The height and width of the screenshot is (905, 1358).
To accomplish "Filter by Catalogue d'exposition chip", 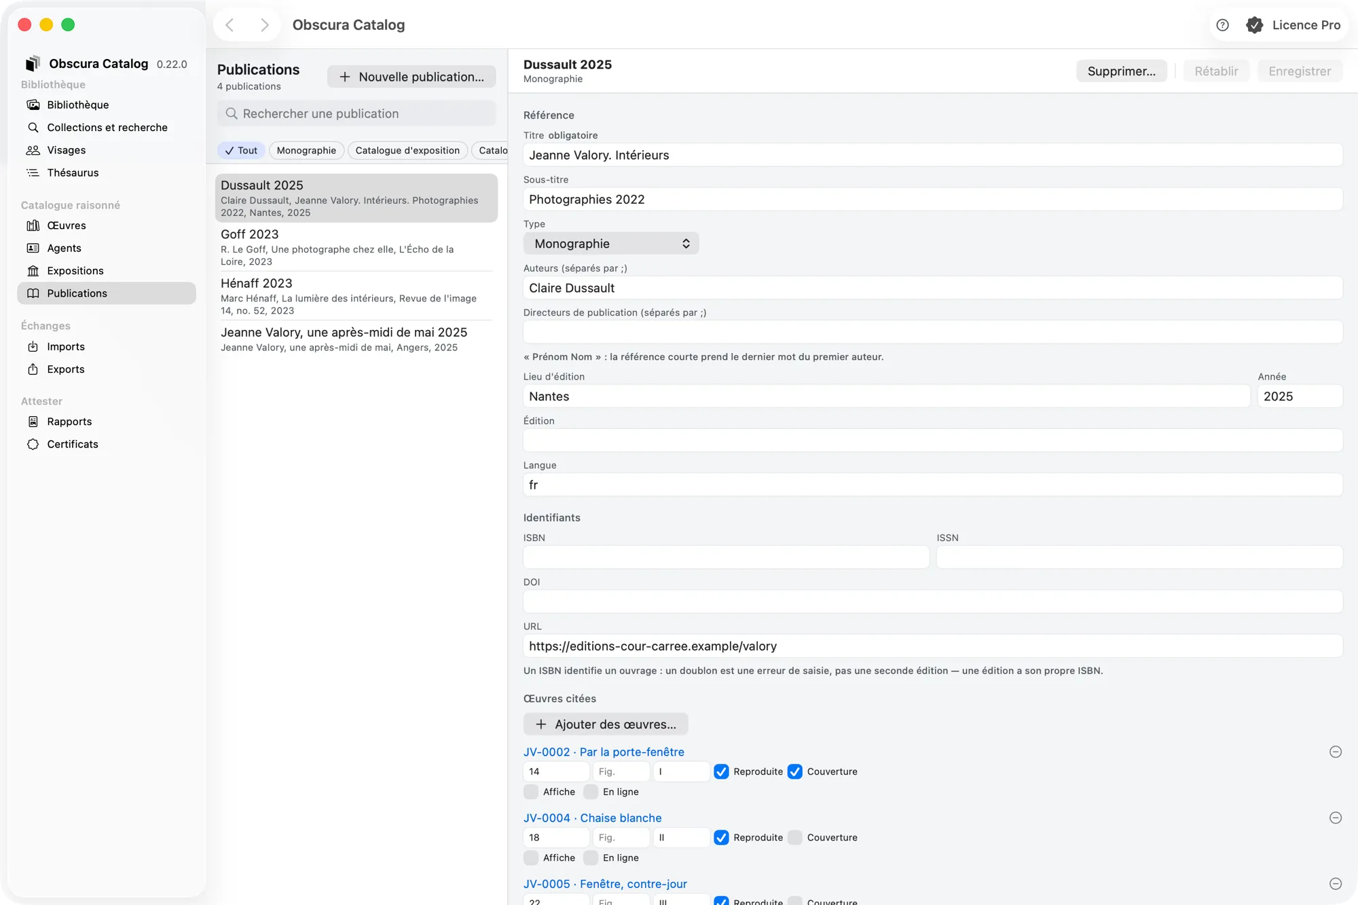I will [x=407, y=150].
